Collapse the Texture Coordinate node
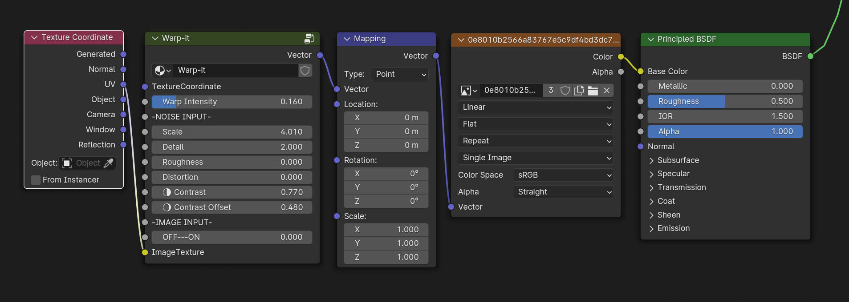Screen dimensions: 849x302 [34, 38]
